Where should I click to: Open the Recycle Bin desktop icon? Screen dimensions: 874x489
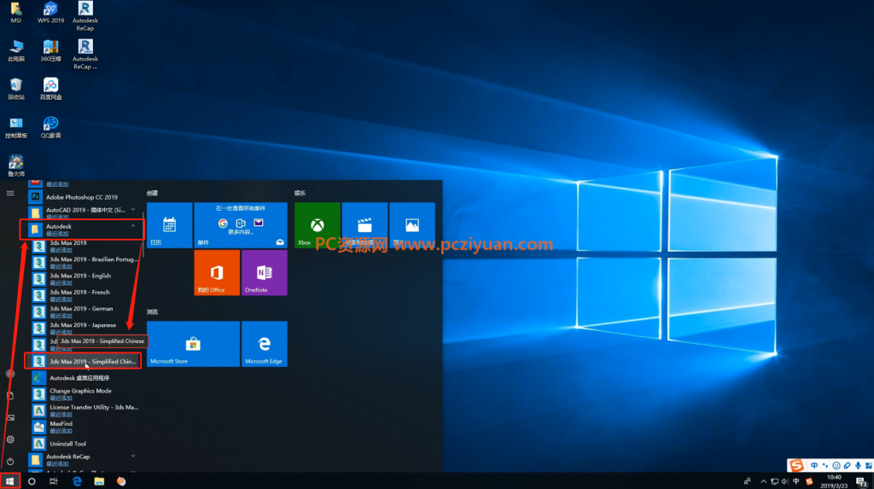click(x=15, y=90)
